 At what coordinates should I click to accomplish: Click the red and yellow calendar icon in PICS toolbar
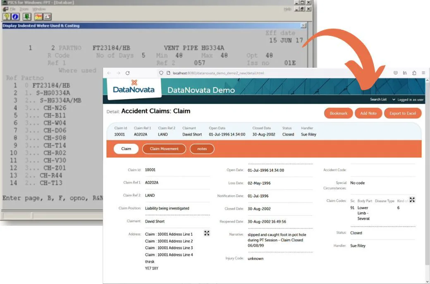point(38,17)
